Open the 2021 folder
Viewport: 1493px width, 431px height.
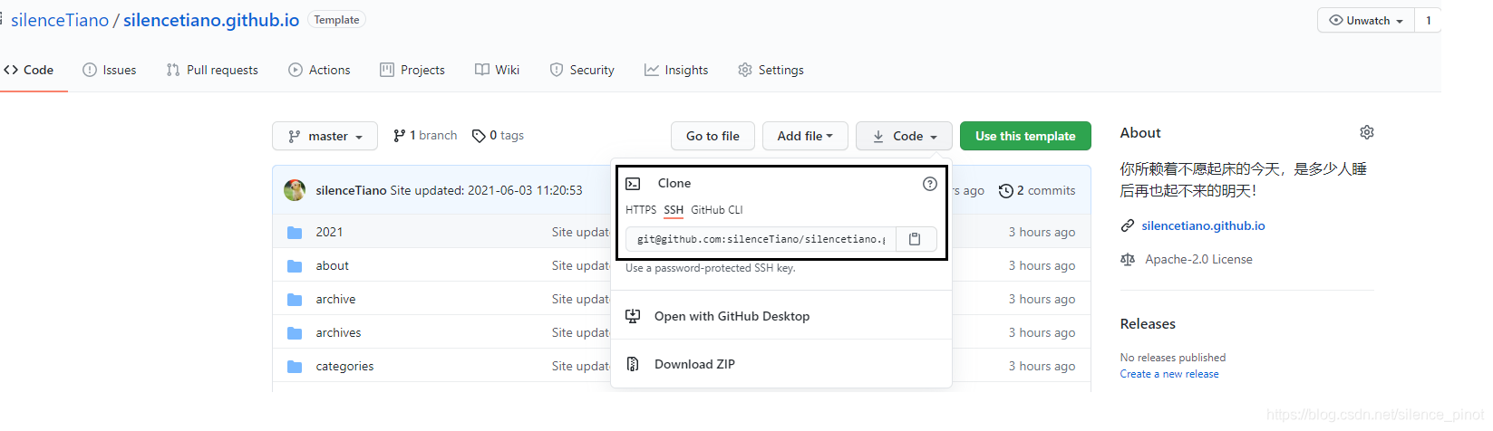pos(329,232)
